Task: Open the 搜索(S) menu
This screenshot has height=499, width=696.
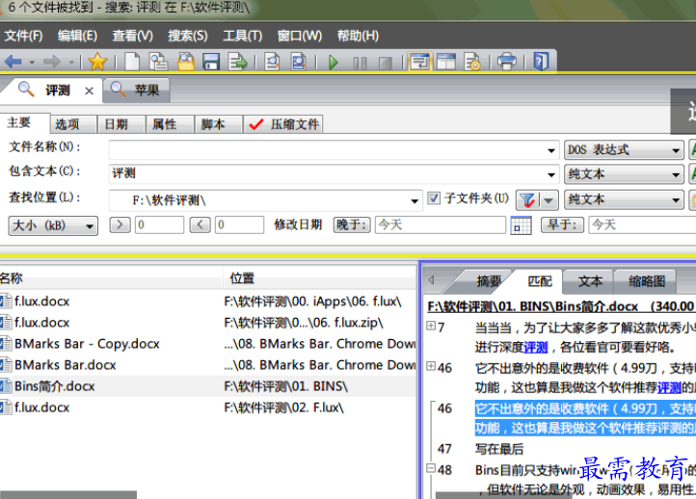Action: tap(187, 36)
